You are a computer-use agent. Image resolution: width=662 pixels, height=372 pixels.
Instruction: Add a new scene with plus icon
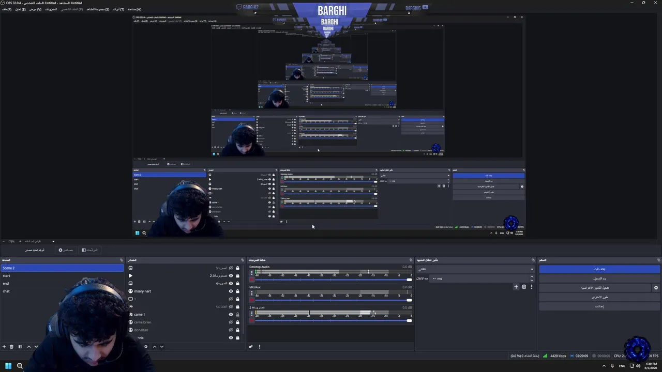point(4,347)
